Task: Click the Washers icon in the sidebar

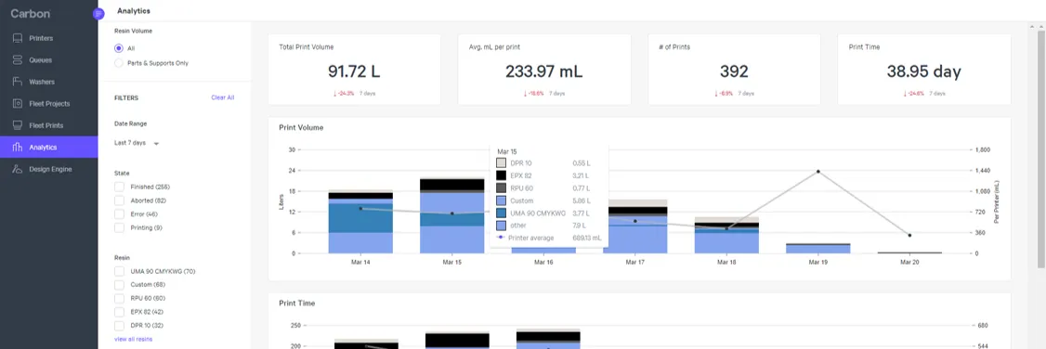Action: (x=18, y=82)
